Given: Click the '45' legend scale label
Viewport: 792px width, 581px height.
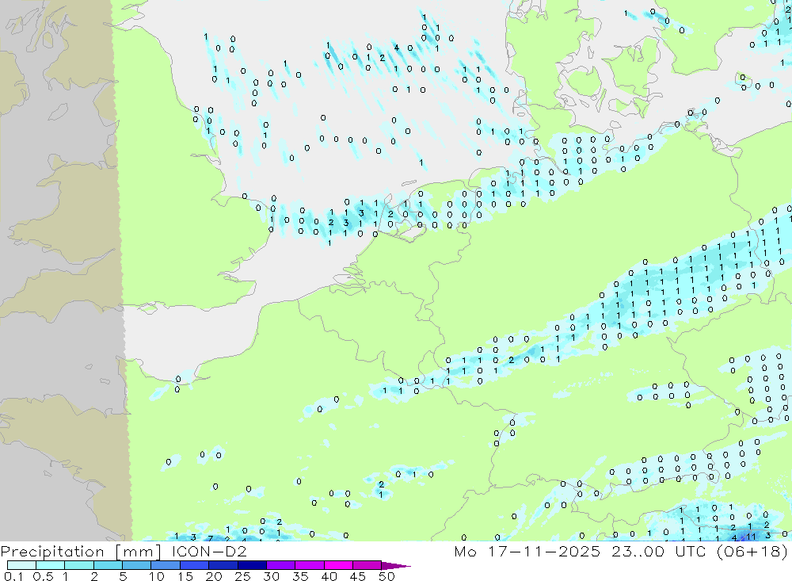Looking at the screenshot, I should tap(358, 576).
